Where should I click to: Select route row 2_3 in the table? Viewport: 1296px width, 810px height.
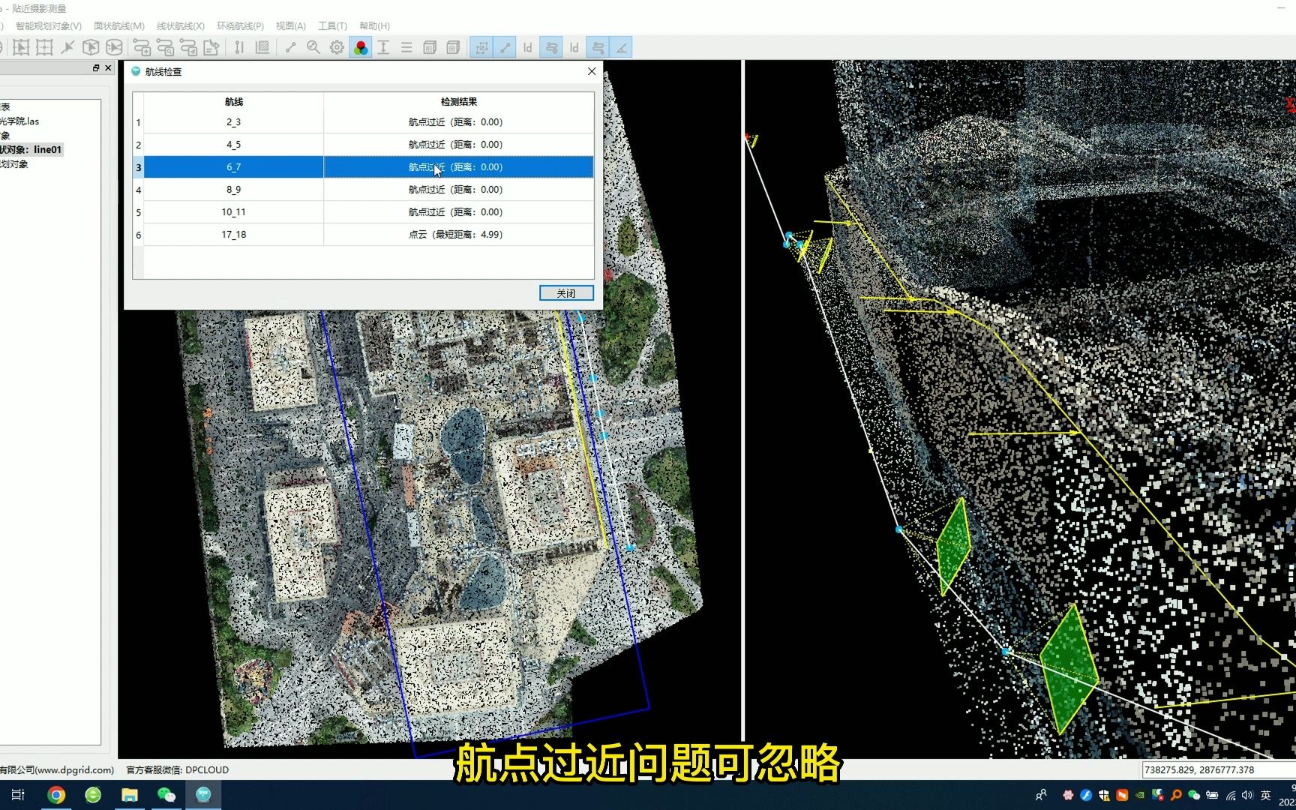tap(368, 122)
